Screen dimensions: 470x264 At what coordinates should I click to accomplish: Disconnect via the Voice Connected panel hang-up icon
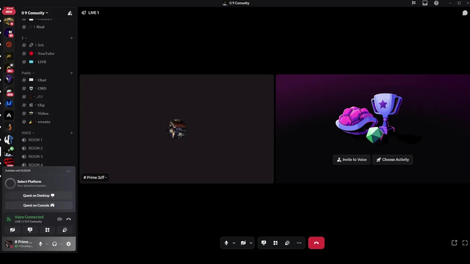point(68,219)
